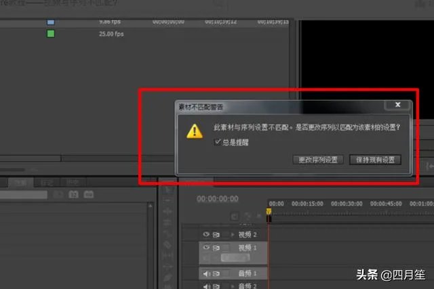Image resolution: width=434 pixels, height=289 pixels.
Task: Click the 00:00:15:00 mark on the ruler
Action: 307,204
